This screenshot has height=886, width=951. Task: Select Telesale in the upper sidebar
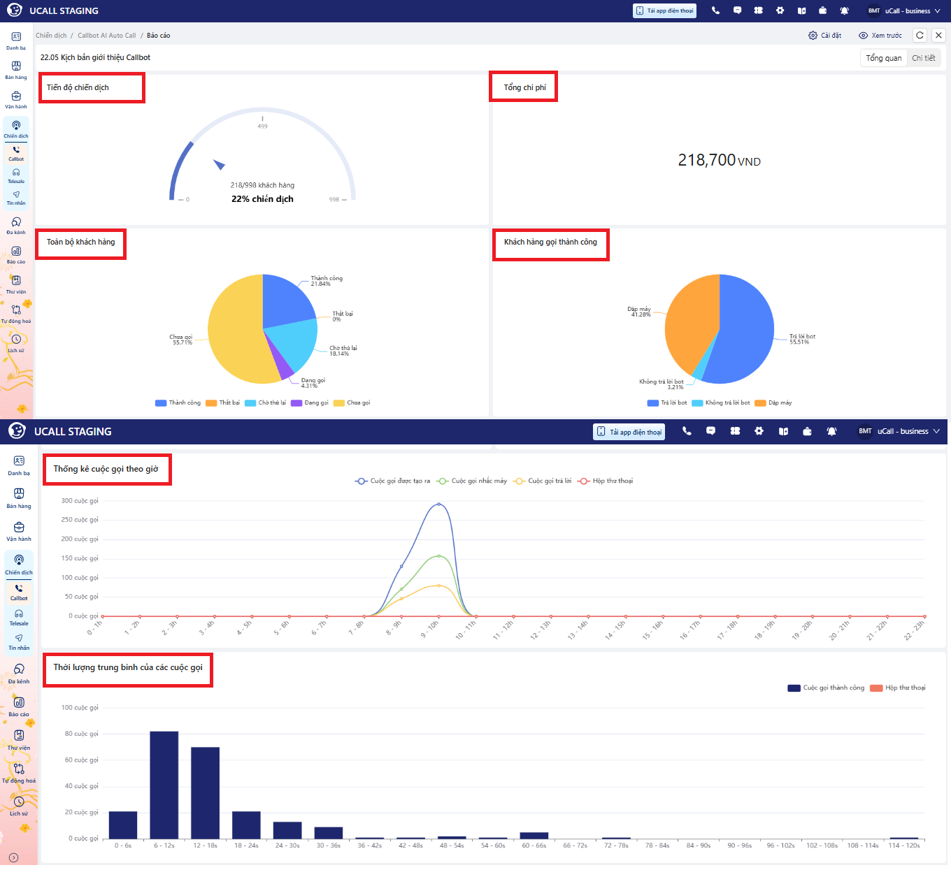16,176
